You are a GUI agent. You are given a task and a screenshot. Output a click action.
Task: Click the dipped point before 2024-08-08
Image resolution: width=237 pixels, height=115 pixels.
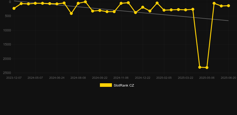[x=71, y=13]
